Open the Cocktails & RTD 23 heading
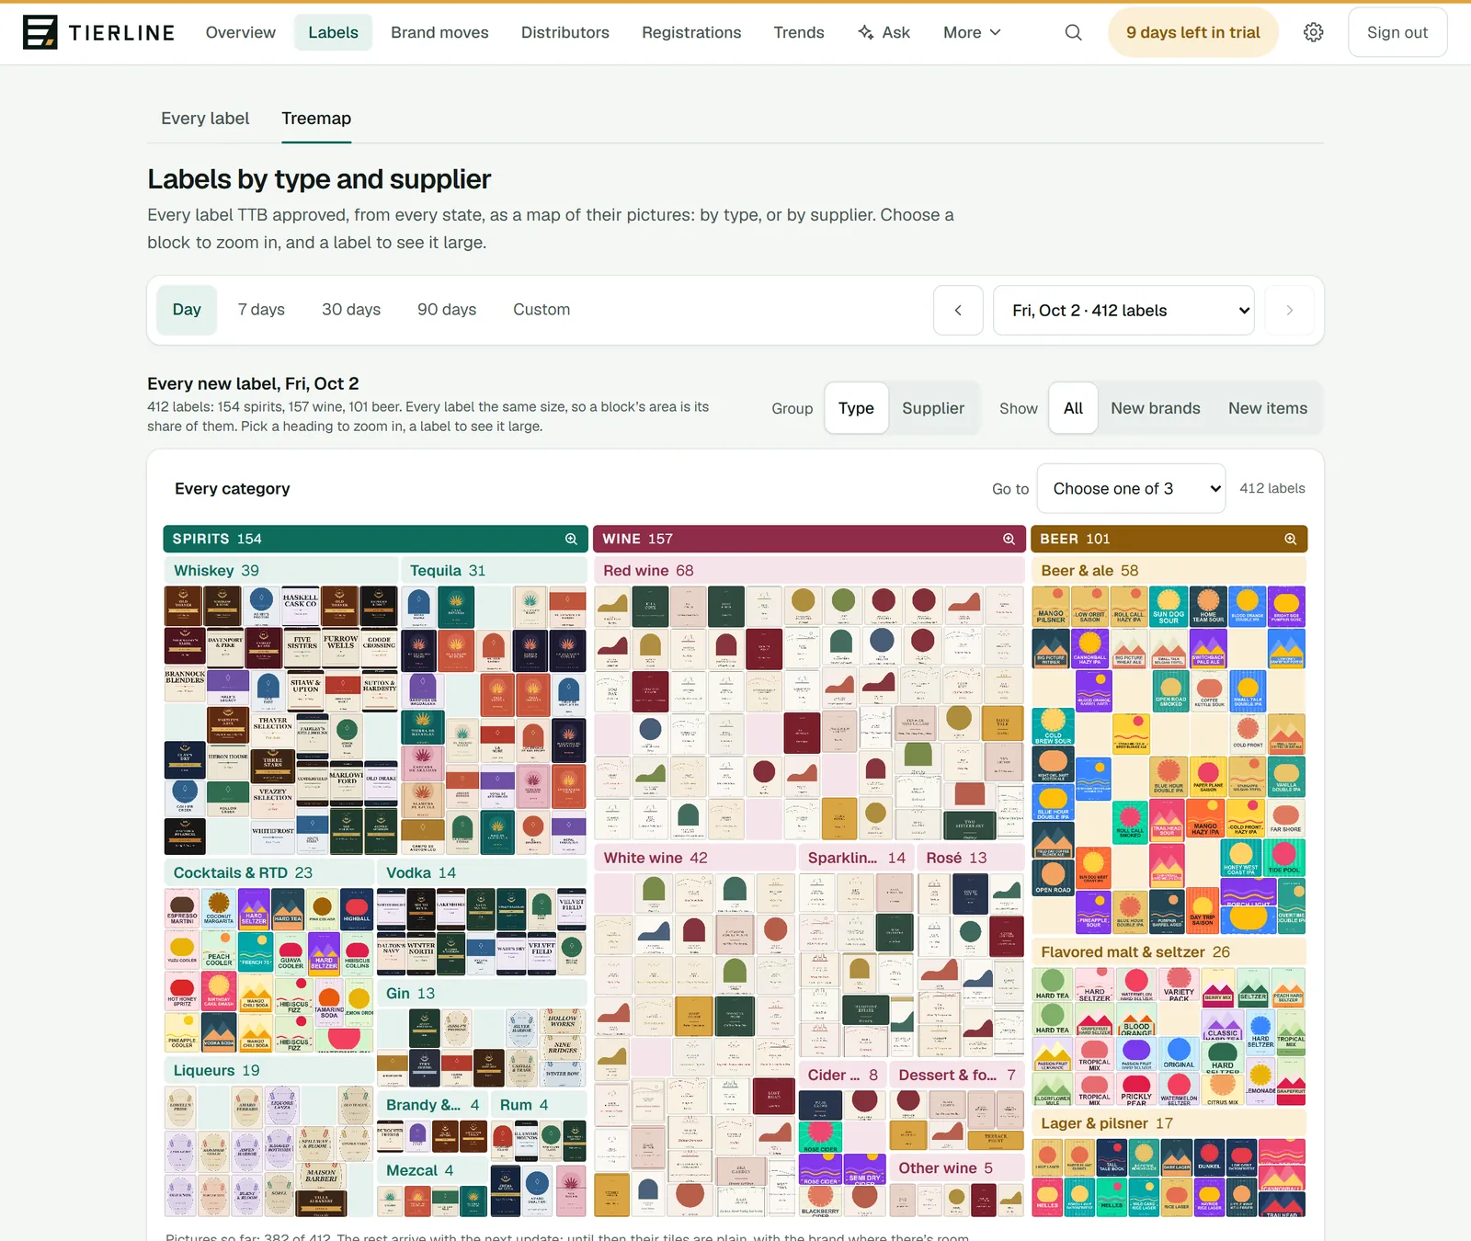The height and width of the screenshot is (1241, 1471). pos(269,872)
